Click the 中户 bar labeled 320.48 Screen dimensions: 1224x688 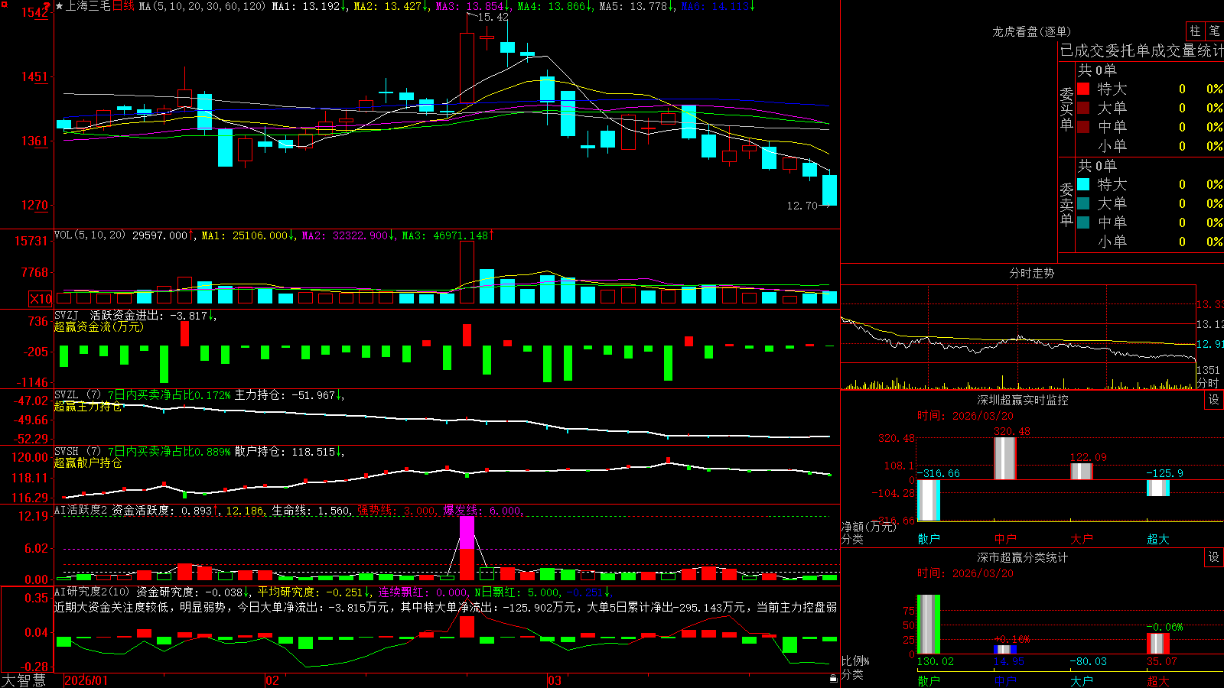pyautogui.click(x=1005, y=458)
